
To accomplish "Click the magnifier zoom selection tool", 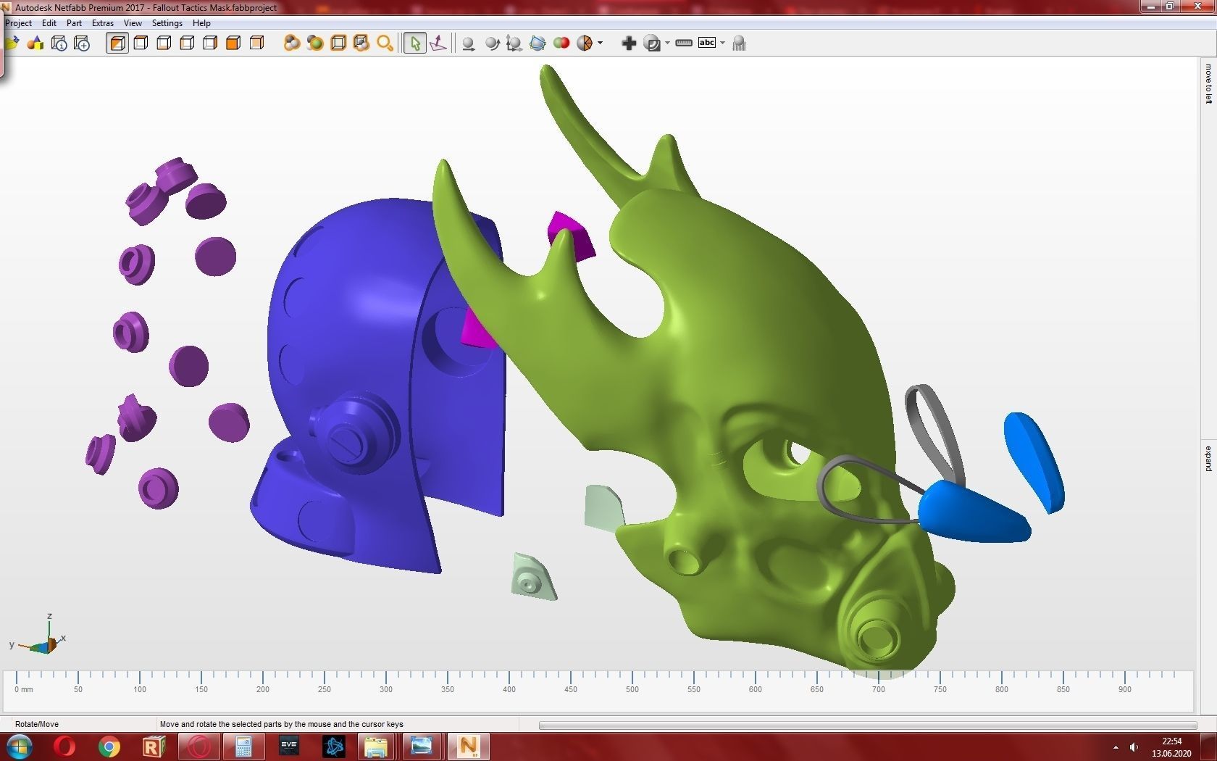I will [x=385, y=43].
